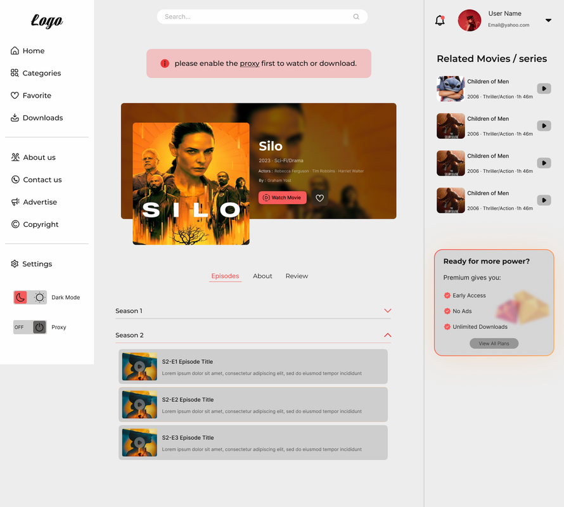Viewport: 564px width, 507px height.
Task: Go to Favorite list
Action: [31, 95]
